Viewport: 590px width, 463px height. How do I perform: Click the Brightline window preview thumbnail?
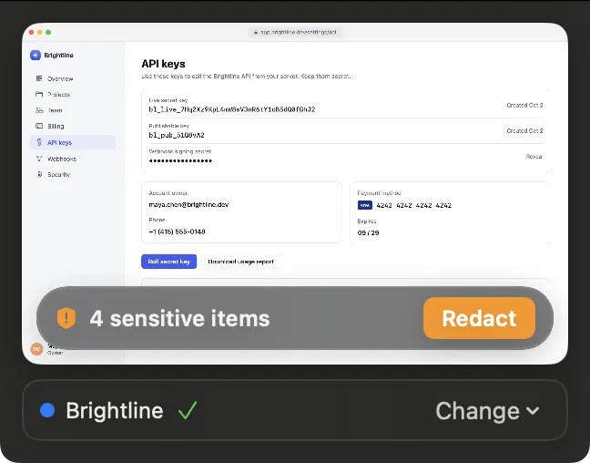click(295, 193)
